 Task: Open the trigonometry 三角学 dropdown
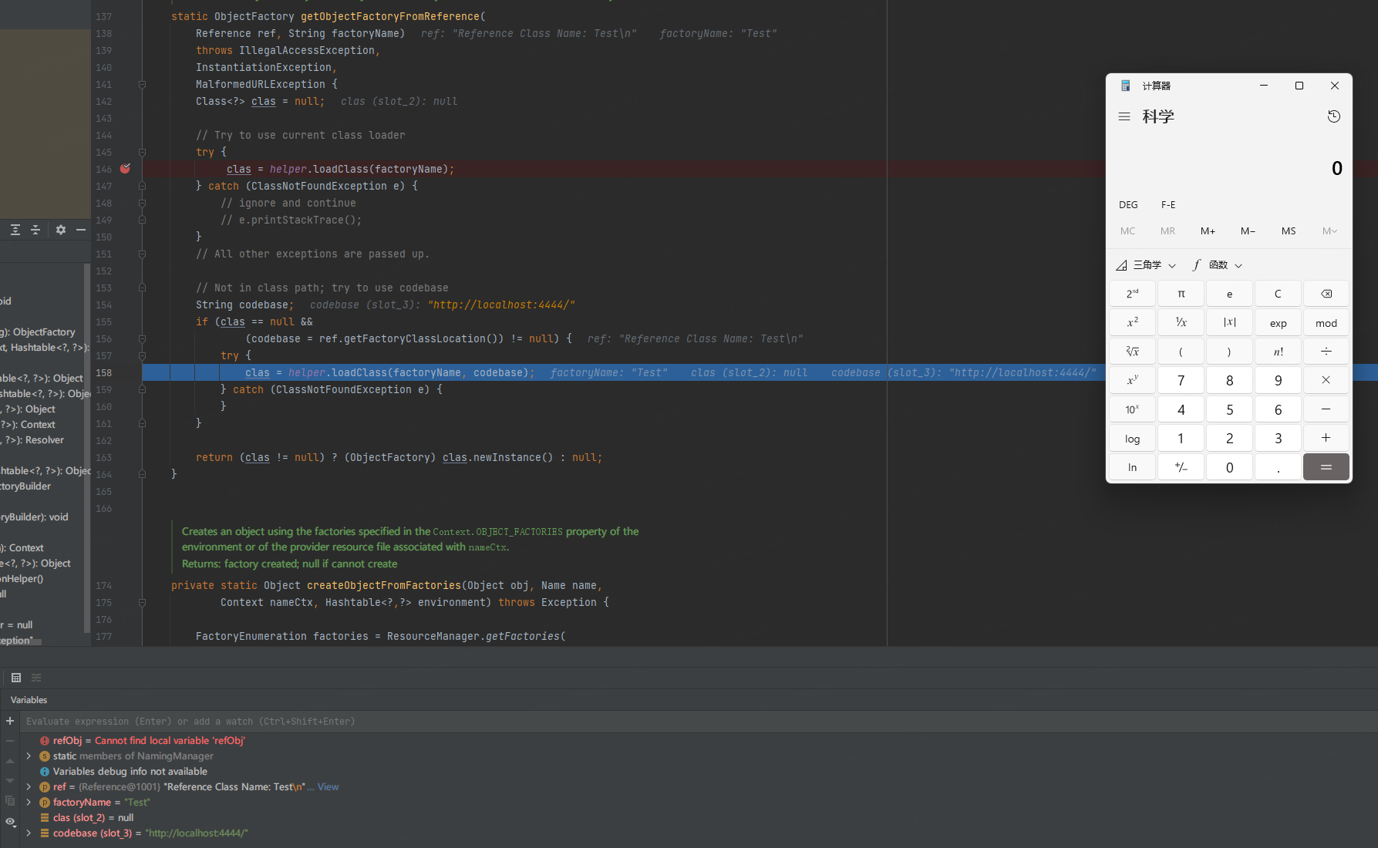[1147, 265]
